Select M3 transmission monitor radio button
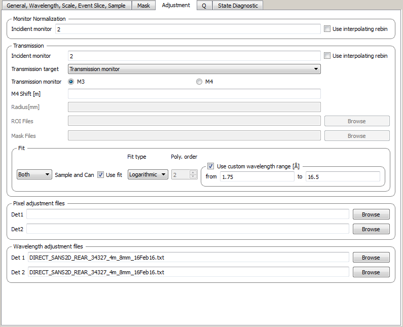403x327 pixels. pos(71,82)
